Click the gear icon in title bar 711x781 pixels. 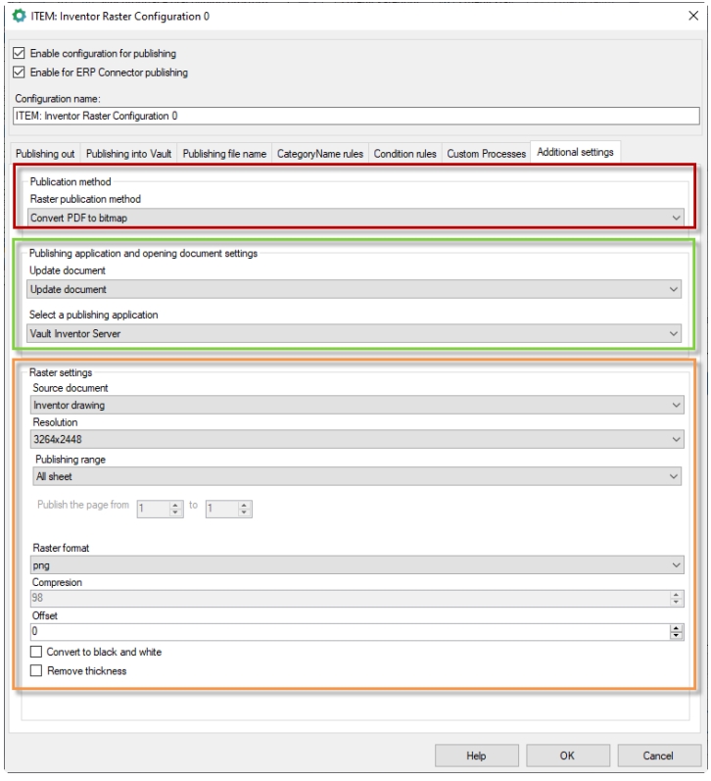point(19,16)
